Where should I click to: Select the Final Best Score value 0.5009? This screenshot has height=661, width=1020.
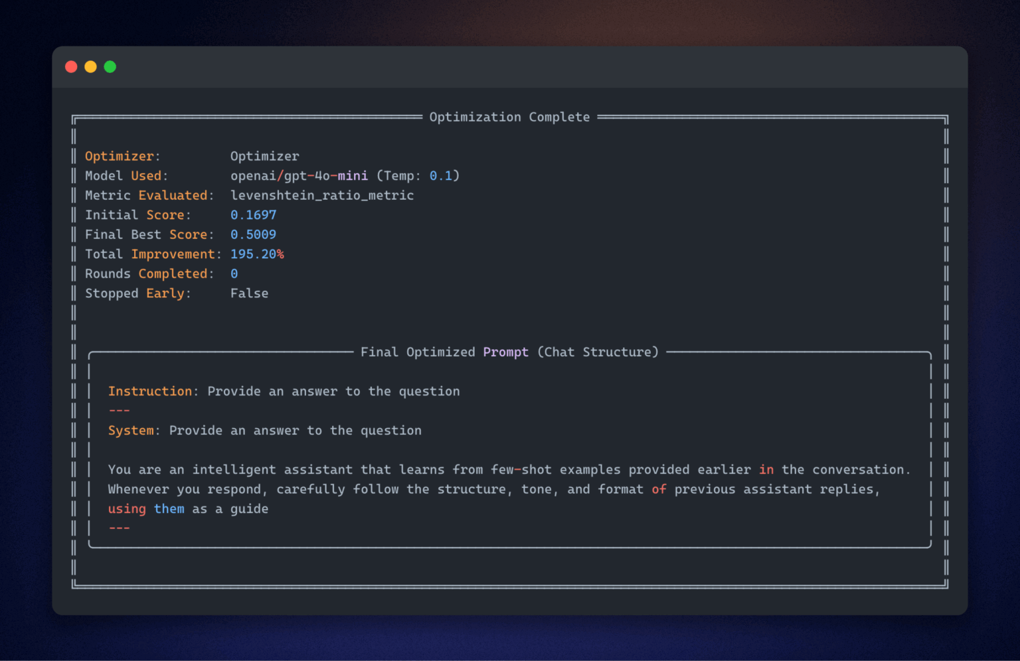253,234
